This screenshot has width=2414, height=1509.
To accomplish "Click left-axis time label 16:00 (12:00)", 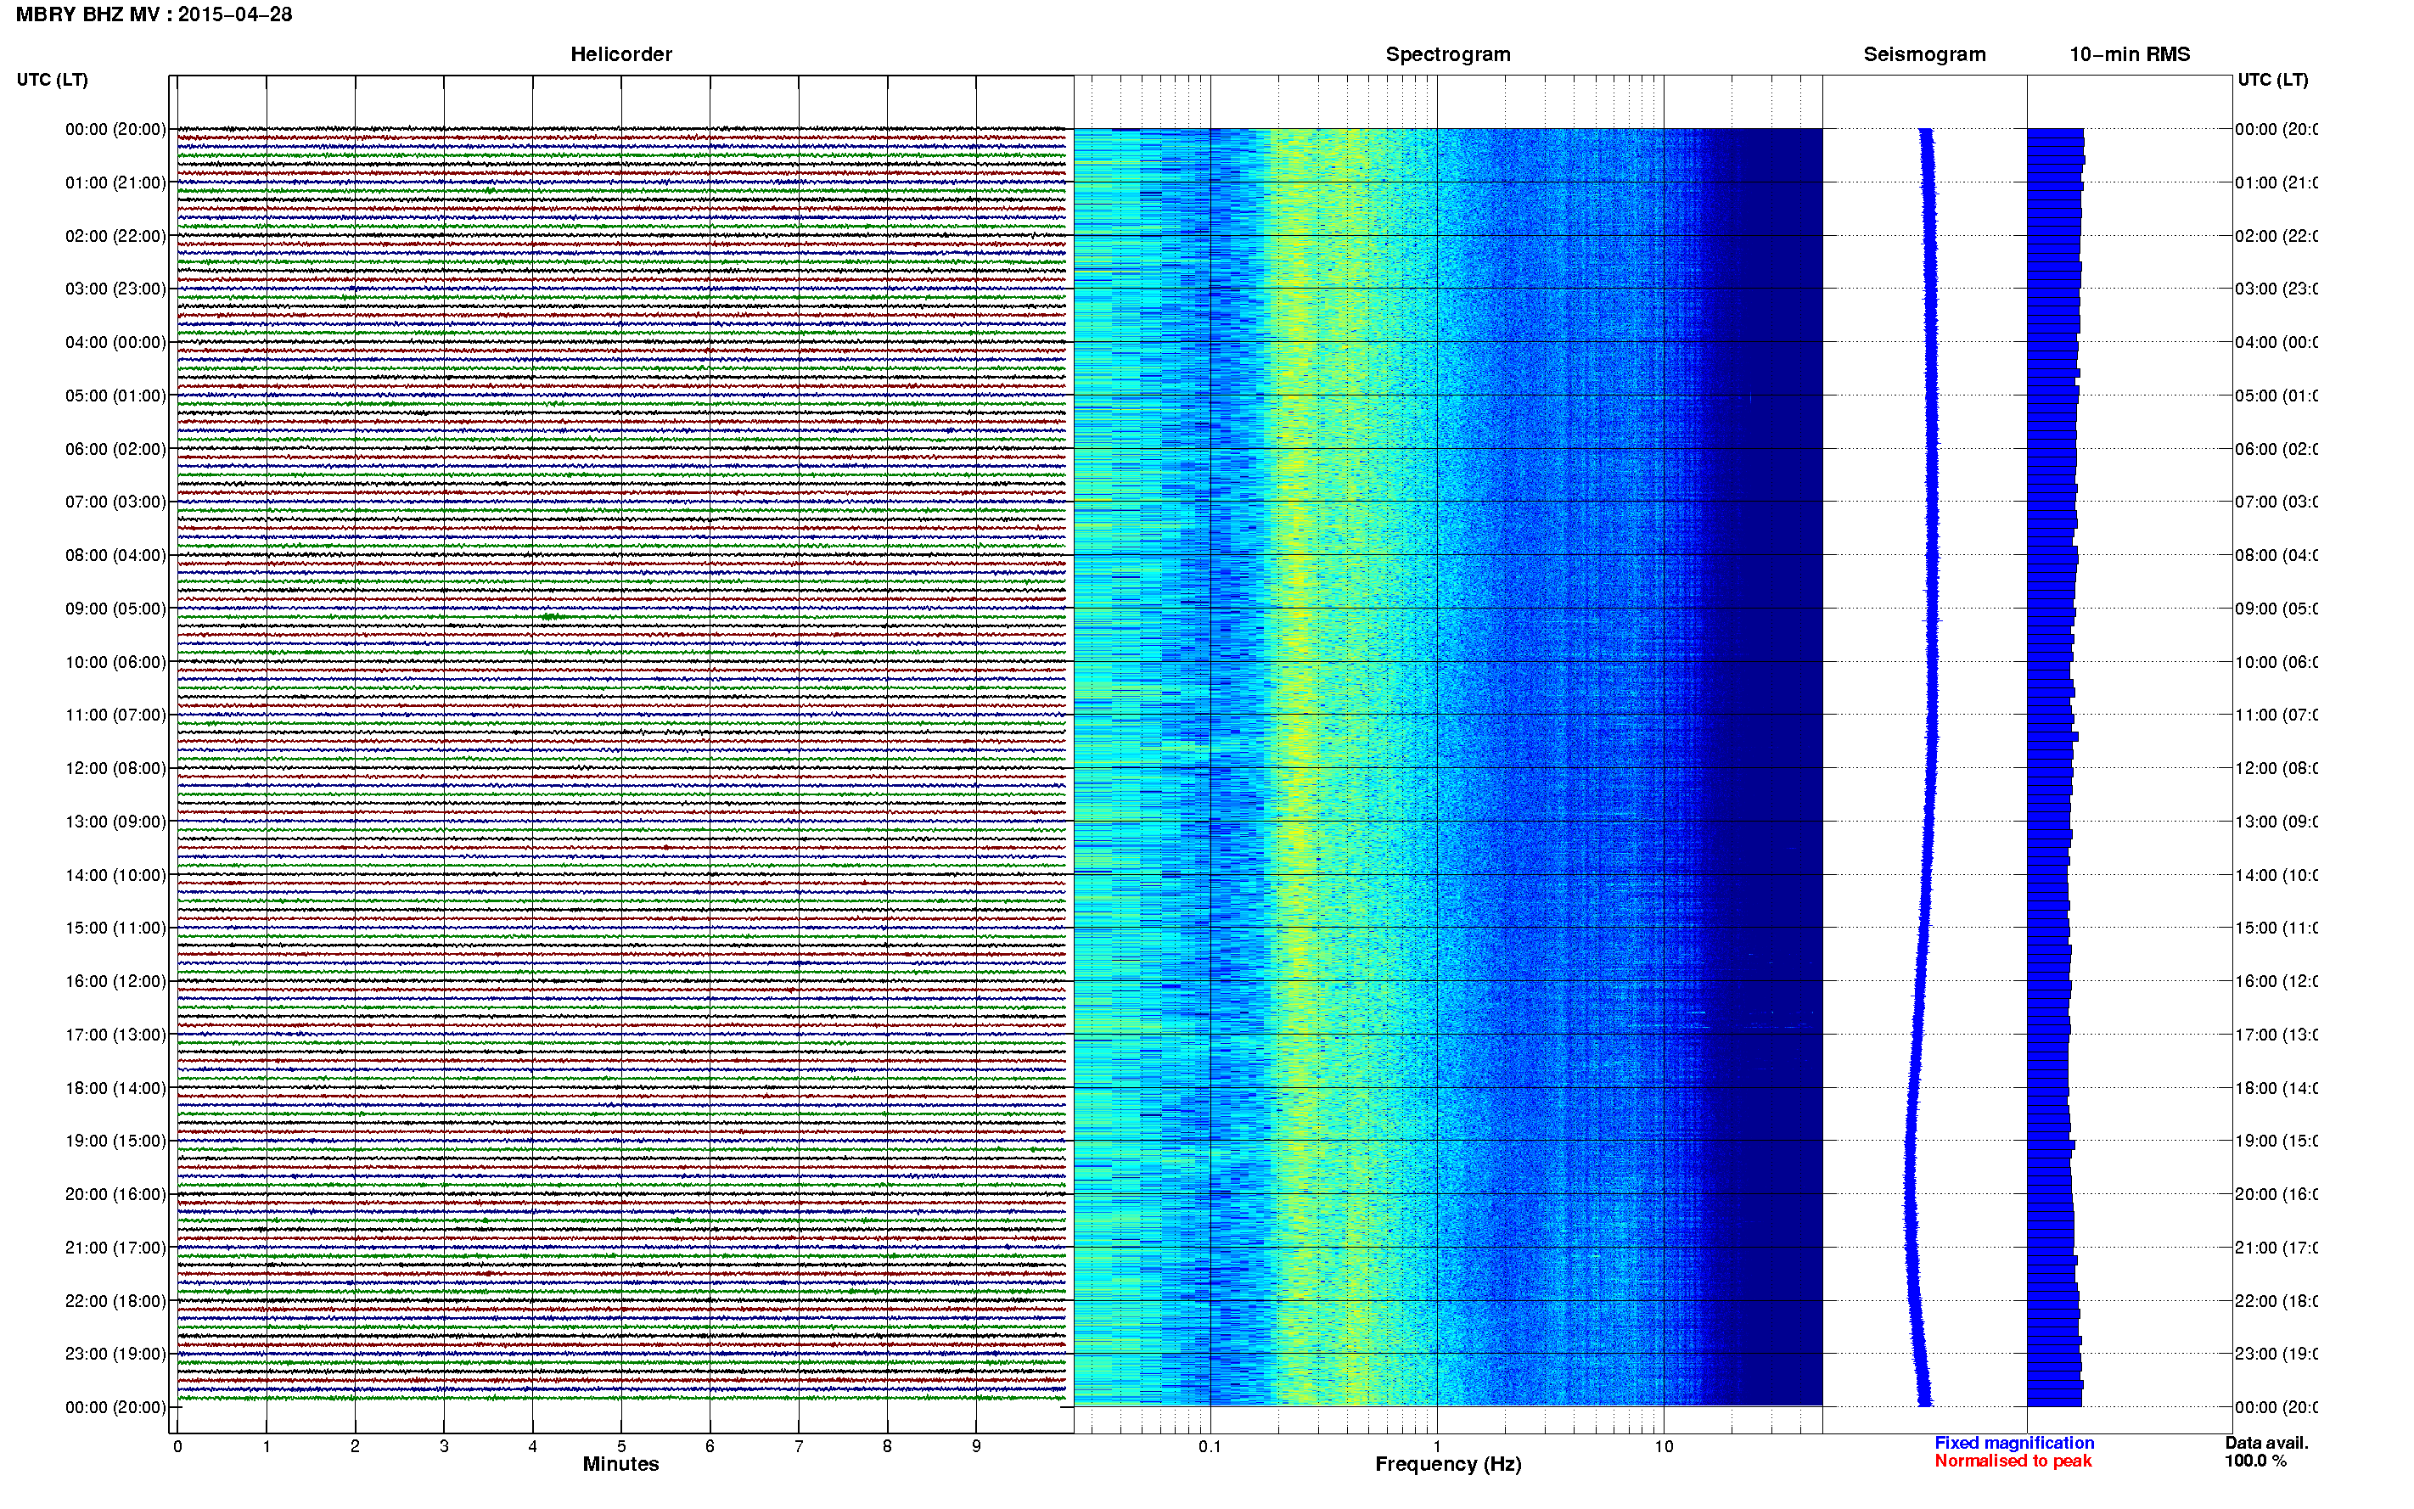I will pos(115,982).
